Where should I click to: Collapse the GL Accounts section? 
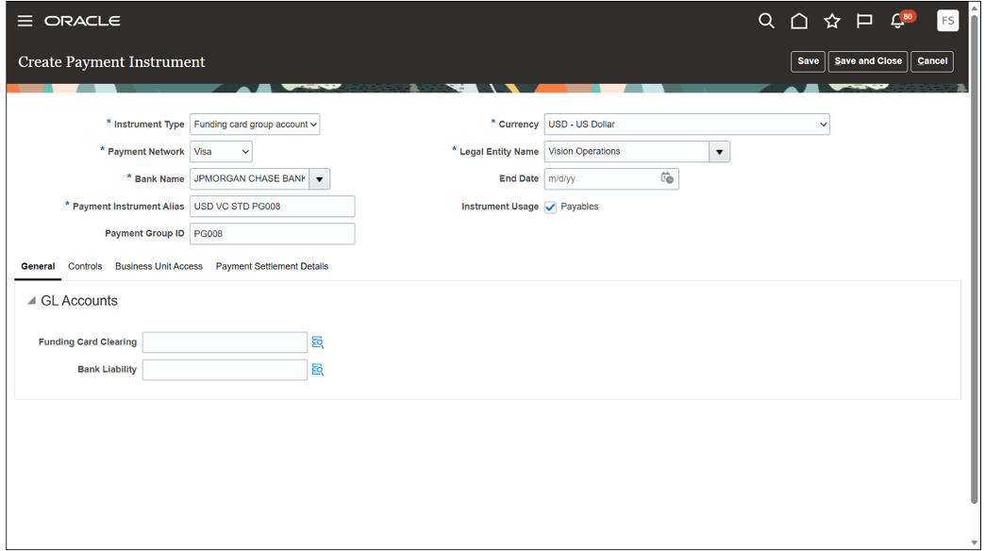31,301
